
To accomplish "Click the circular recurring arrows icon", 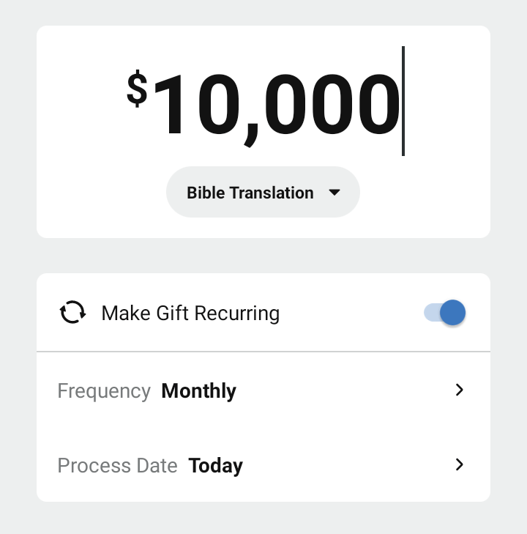I will click(72, 313).
